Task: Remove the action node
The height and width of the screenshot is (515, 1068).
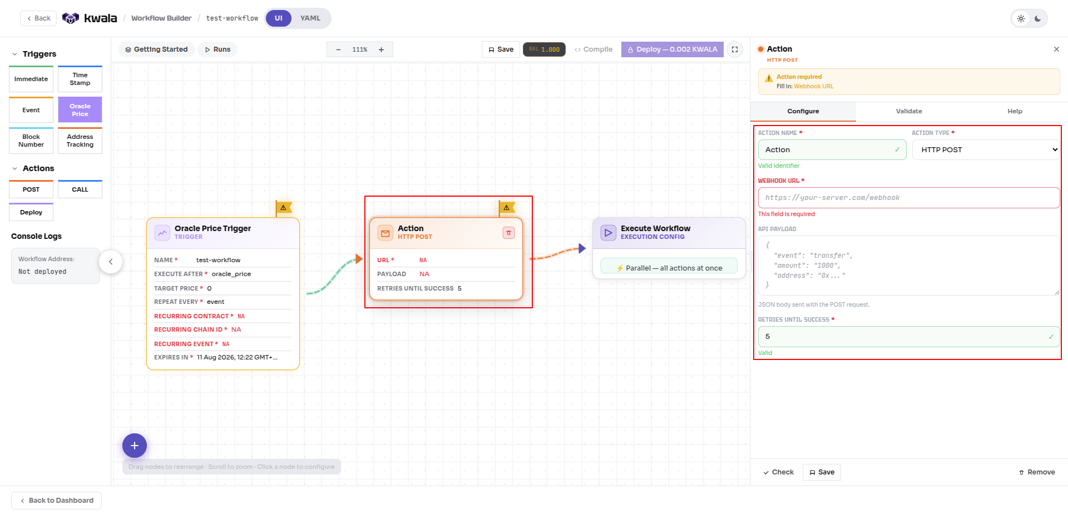Action: [1037, 472]
